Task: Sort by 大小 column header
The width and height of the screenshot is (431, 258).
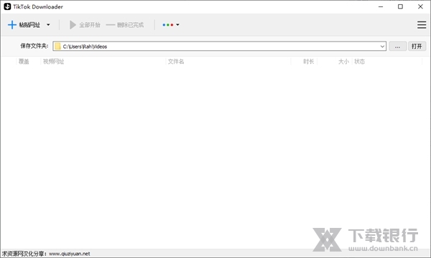Action: click(343, 62)
